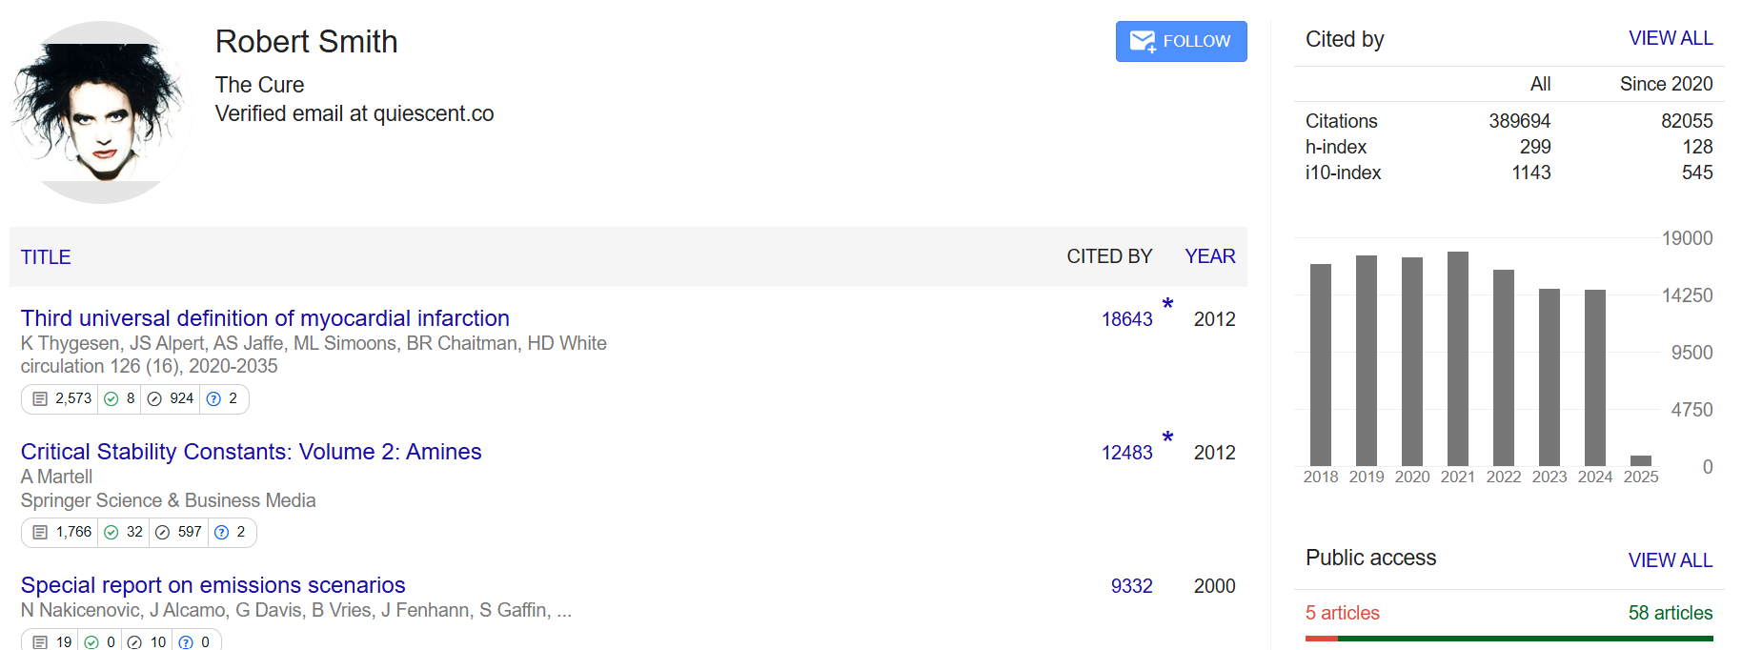View all in the Cited by section
1742x650 pixels.
(1670, 38)
